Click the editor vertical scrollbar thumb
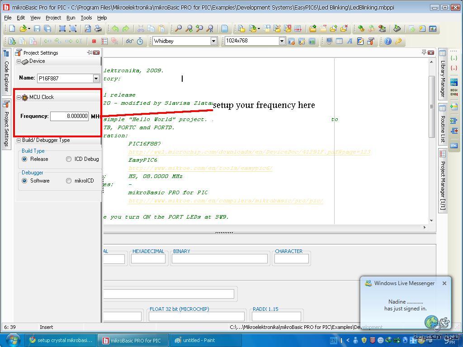The height and width of the screenshot is (347, 463). pyautogui.click(x=431, y=107)
